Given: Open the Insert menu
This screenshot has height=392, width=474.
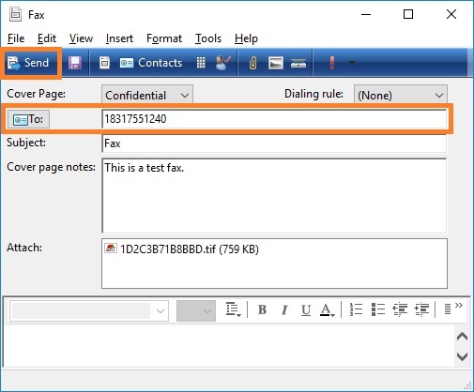Looking at the screenshot, I should pos(119,38).
